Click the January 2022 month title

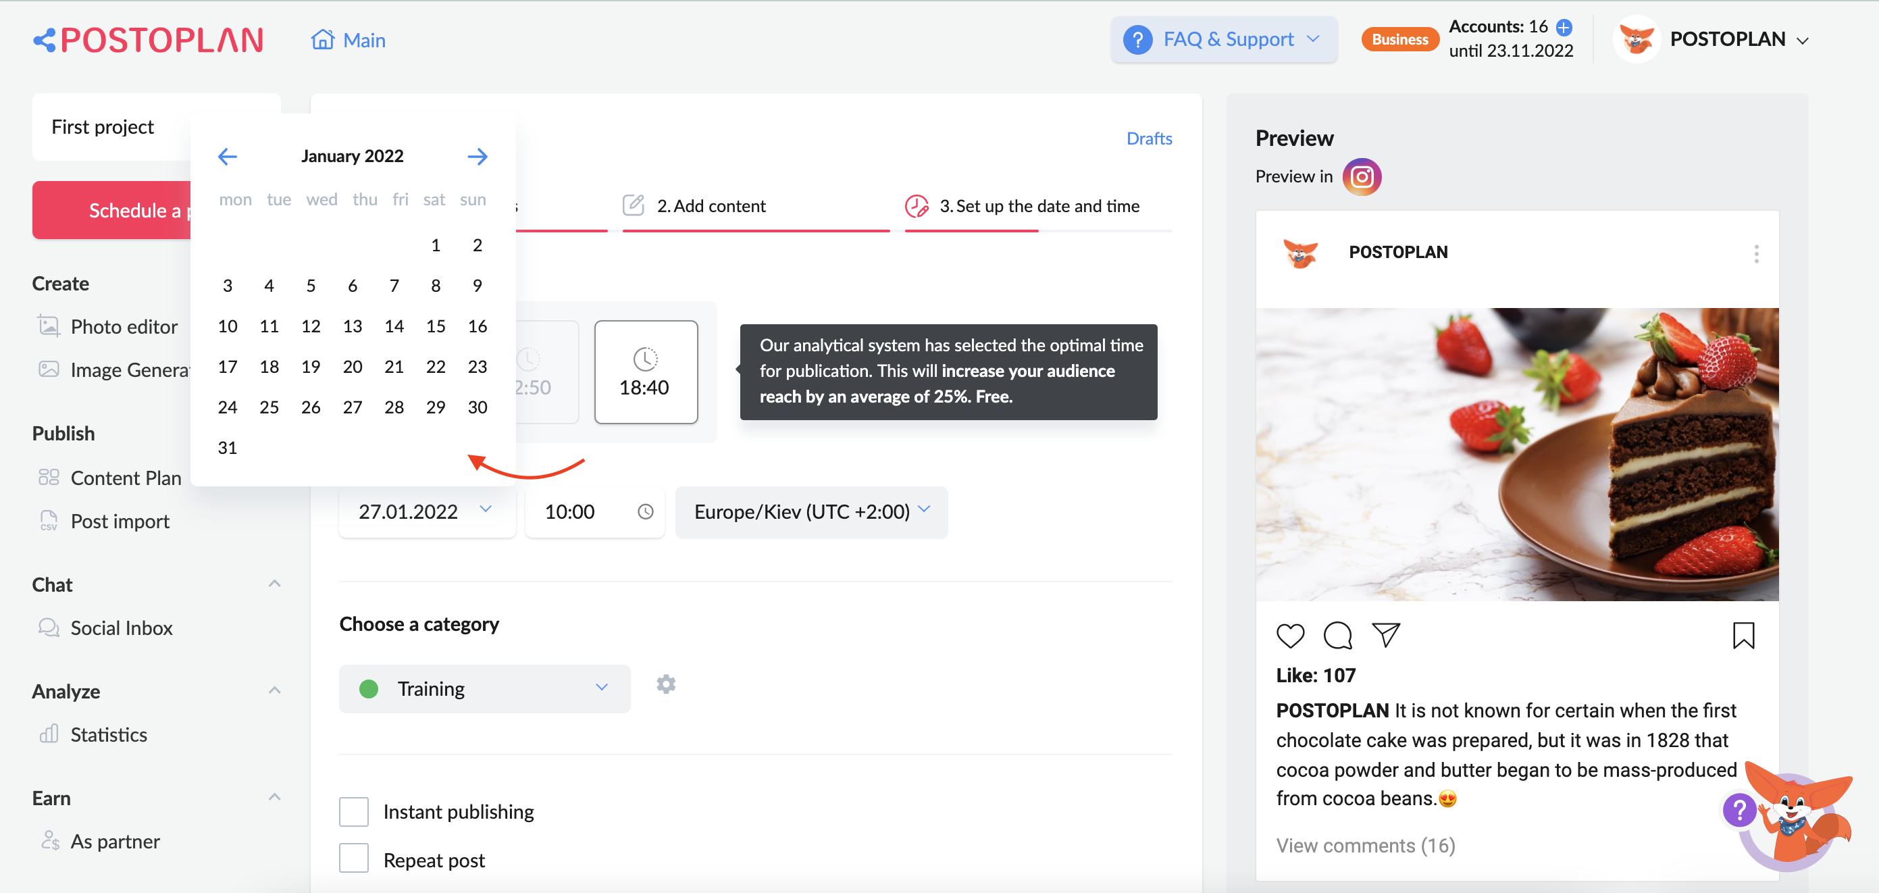click(x=353, y=156)
